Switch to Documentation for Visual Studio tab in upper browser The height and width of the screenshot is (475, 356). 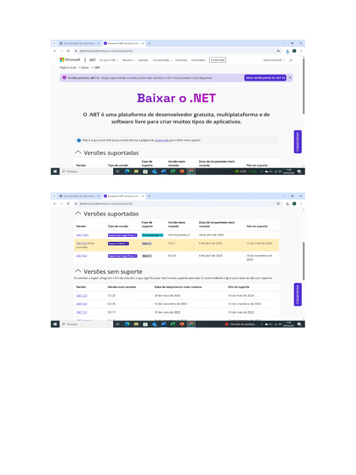(79, 43)
